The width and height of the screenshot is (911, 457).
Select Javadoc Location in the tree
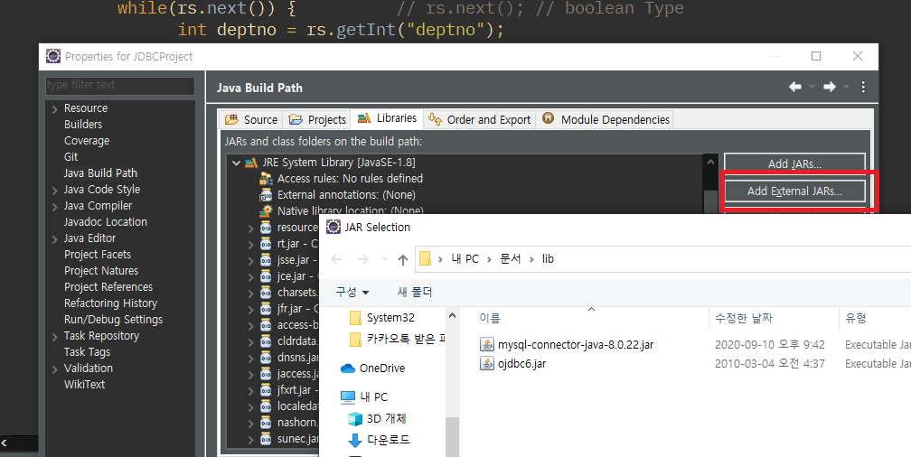(105, 222)
